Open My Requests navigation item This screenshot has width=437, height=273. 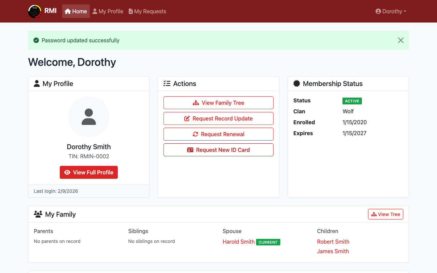click(147, 11)
